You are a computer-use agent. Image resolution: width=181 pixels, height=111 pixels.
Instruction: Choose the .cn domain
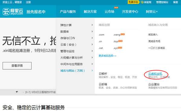click(100, 41)
